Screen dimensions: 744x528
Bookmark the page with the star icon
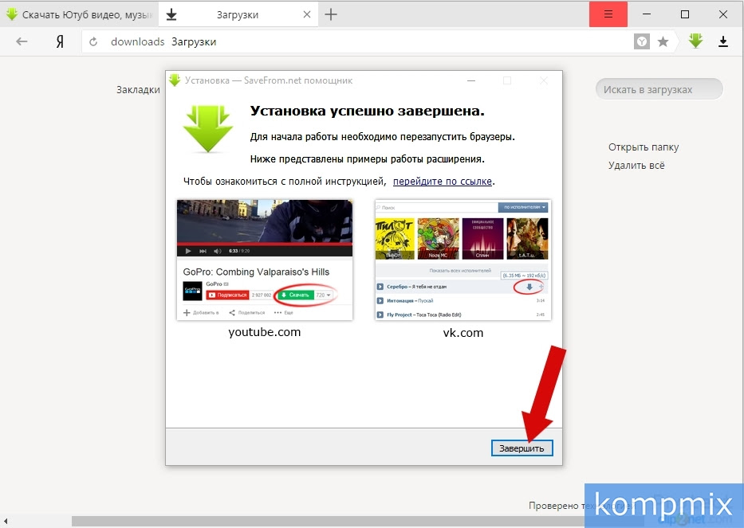point(663,41)
